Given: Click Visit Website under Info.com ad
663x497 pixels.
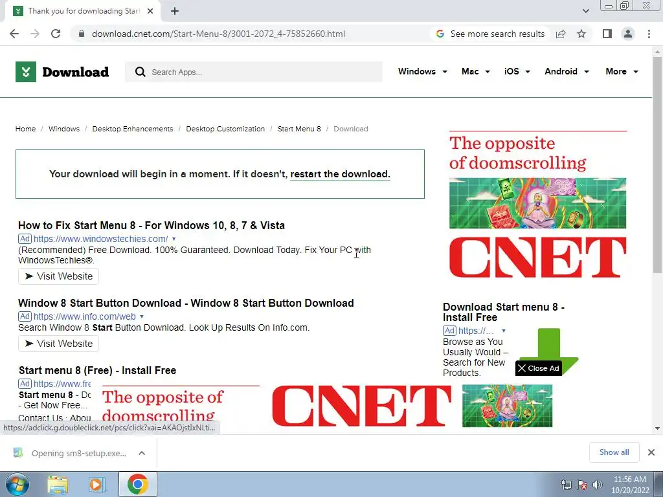Looking at the screenshot, I should (x=58, y=344).
